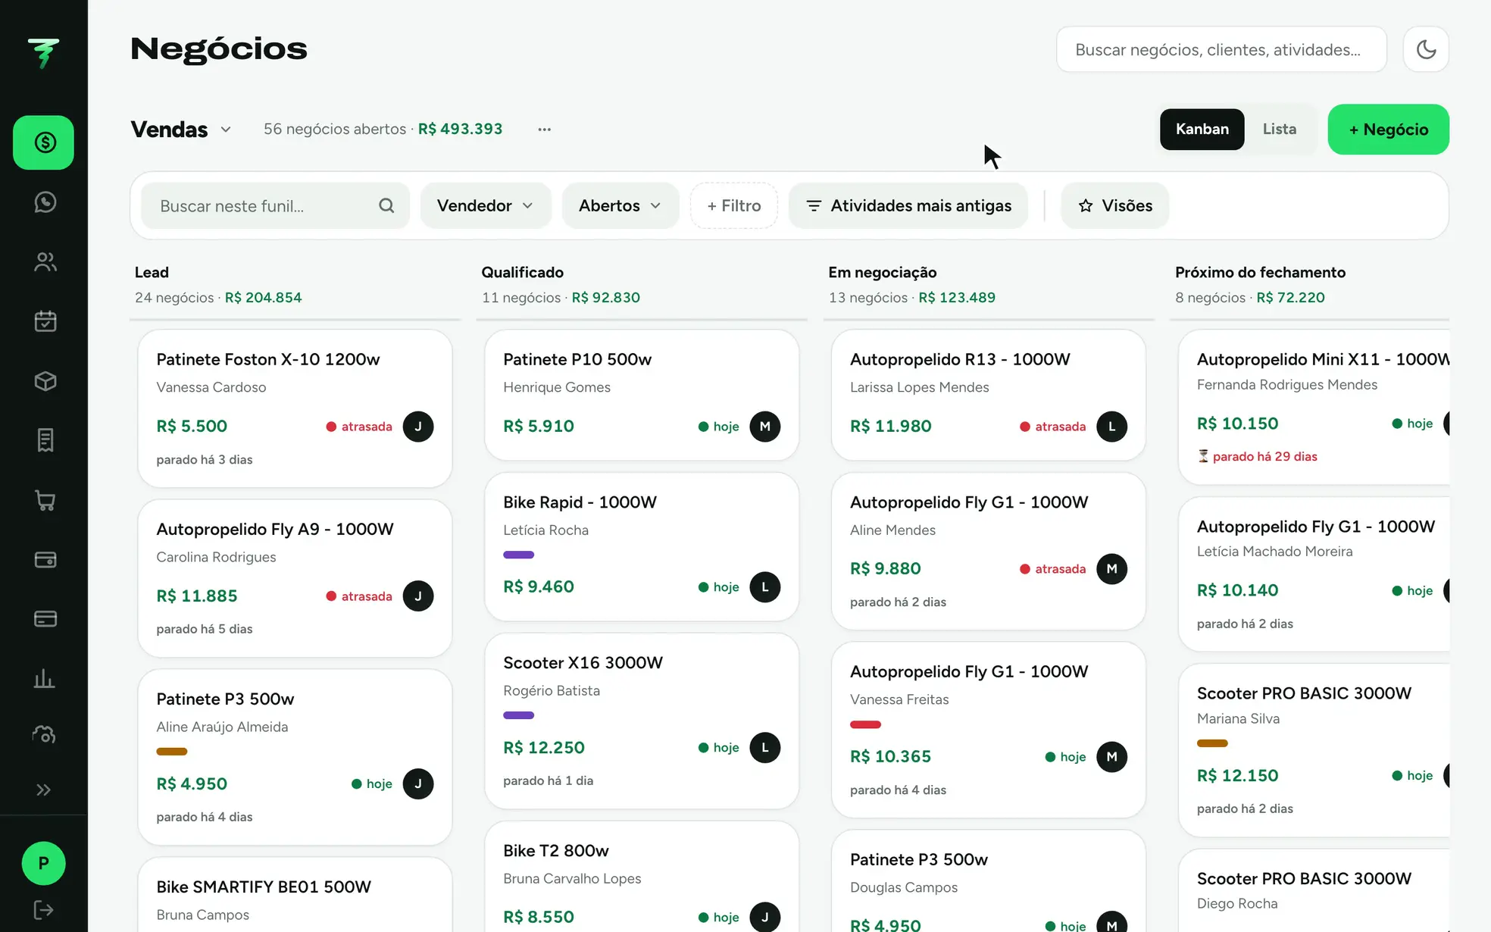Viewport: 1491px width, 932px height.
Task: Open the Visões saved views button
Action: (x=1114, y=205)
